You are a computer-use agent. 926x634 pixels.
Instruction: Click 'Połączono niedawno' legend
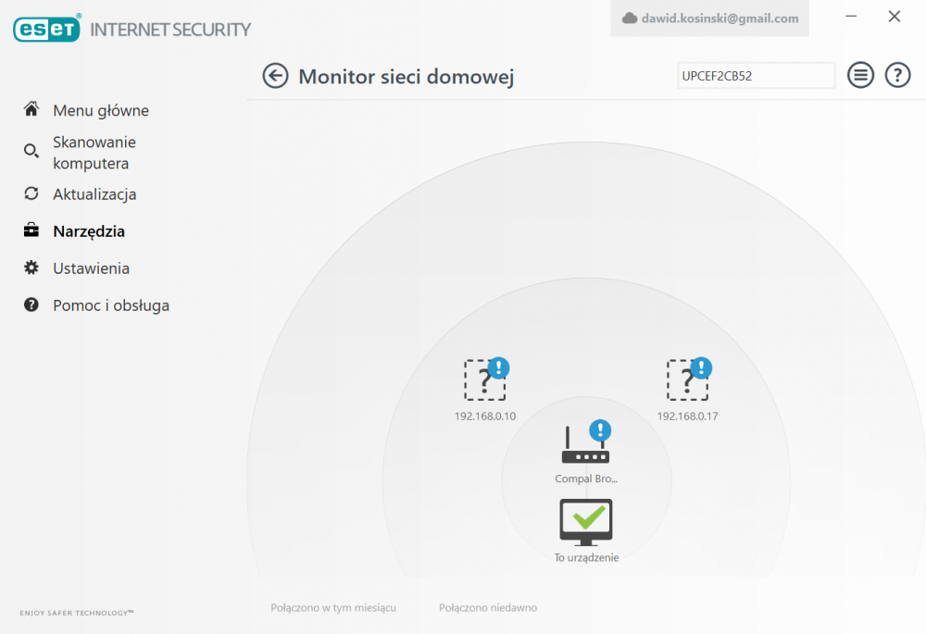(488, 607)
